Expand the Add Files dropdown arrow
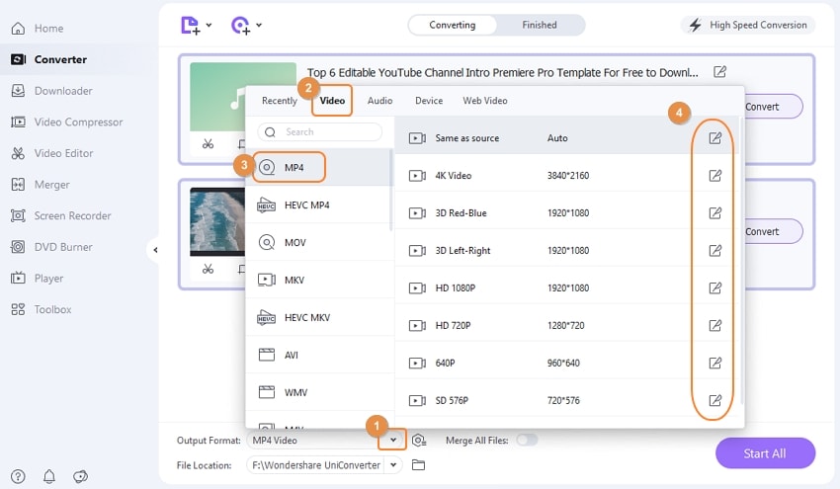 pos(209,25)
